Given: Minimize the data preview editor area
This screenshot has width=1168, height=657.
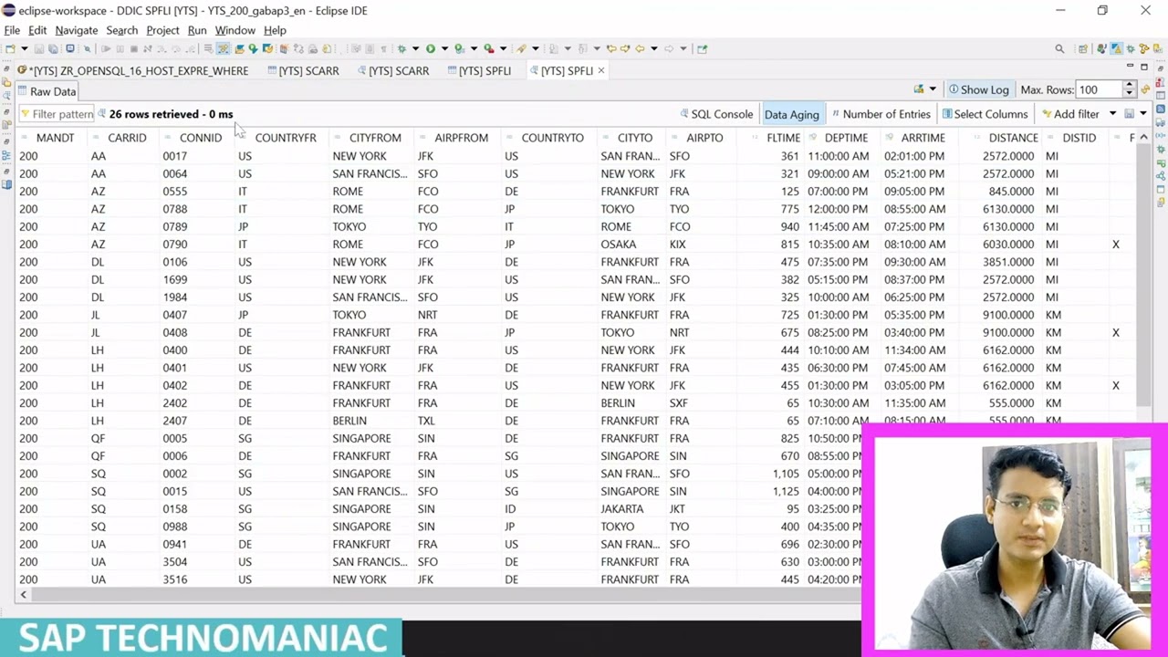Looking at the screenshot, I should tap(1130, 66).
